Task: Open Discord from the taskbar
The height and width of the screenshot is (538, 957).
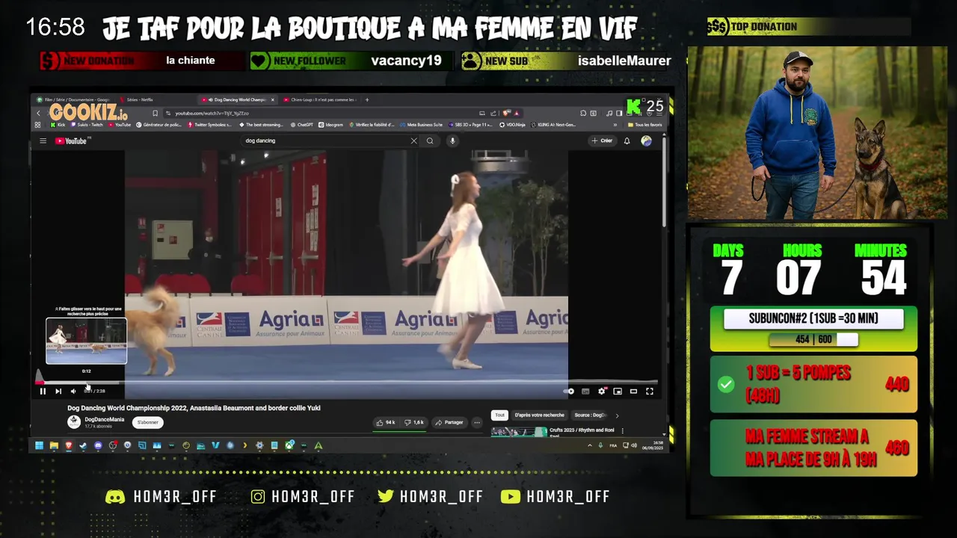Action: coord(98,445)
